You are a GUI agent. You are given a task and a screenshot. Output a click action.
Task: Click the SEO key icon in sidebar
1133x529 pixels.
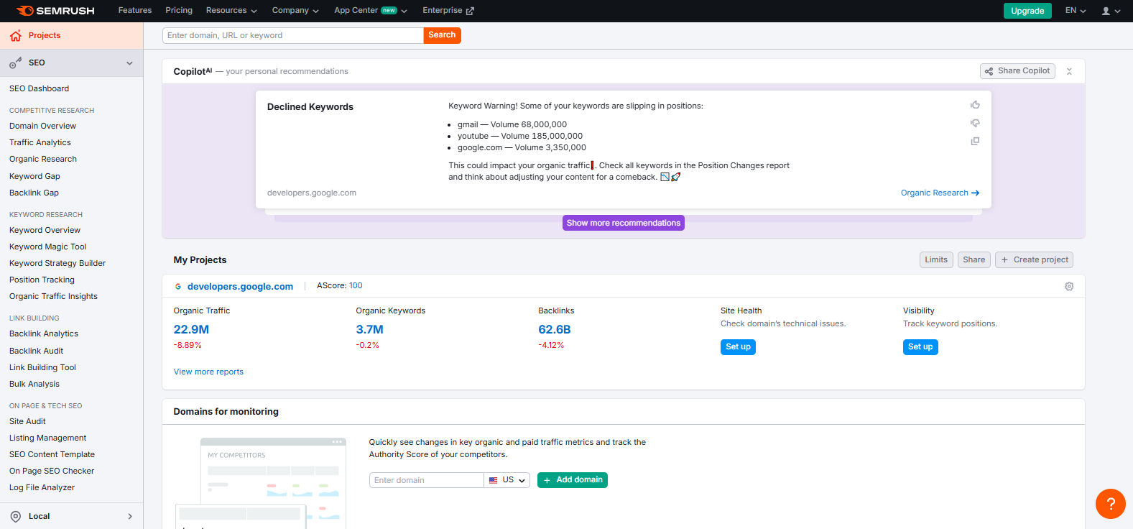[15, 63]
